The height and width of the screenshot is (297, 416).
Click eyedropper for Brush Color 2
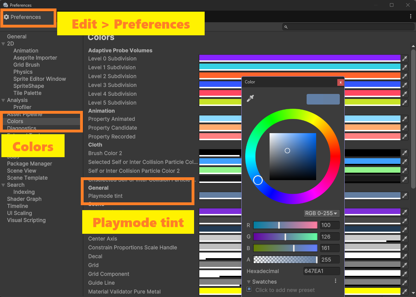click(x=405, y=153)
